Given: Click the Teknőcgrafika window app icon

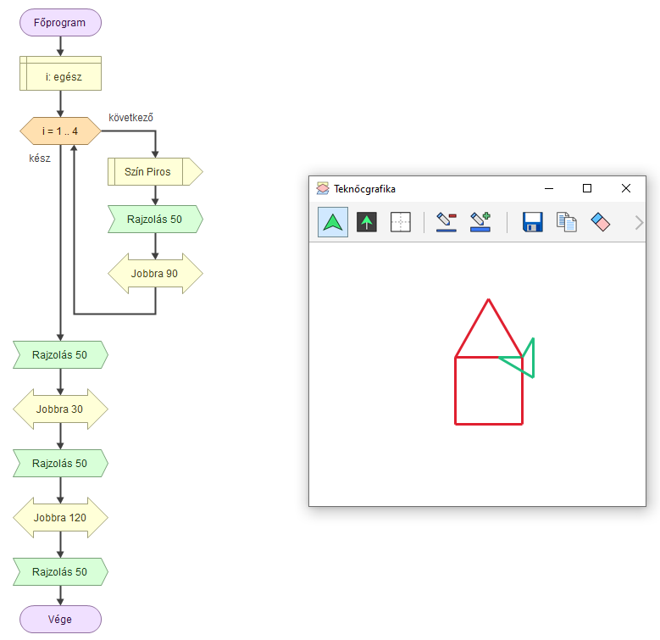Looking at the screenshot, I should 323,189.
